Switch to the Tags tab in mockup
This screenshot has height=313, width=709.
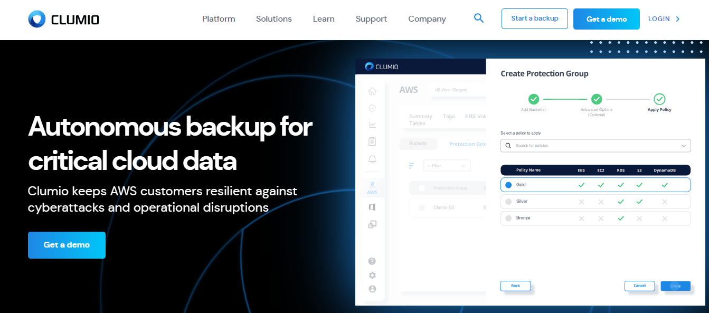click(x=449, y=117)
